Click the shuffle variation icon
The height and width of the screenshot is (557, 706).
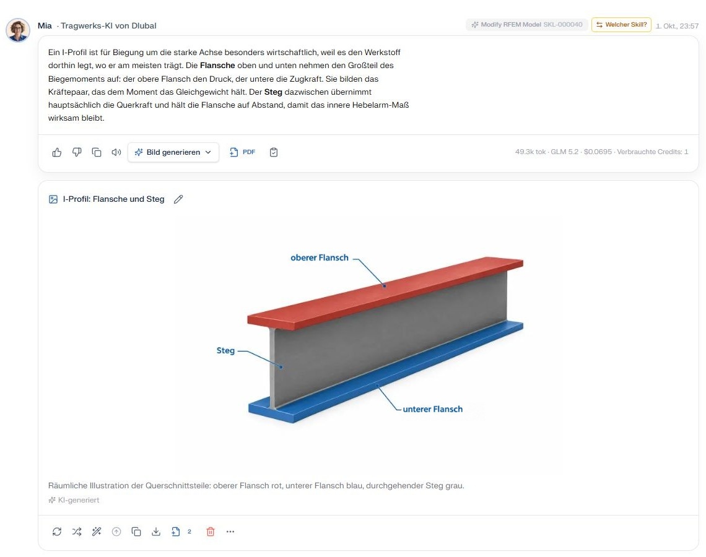77,532
